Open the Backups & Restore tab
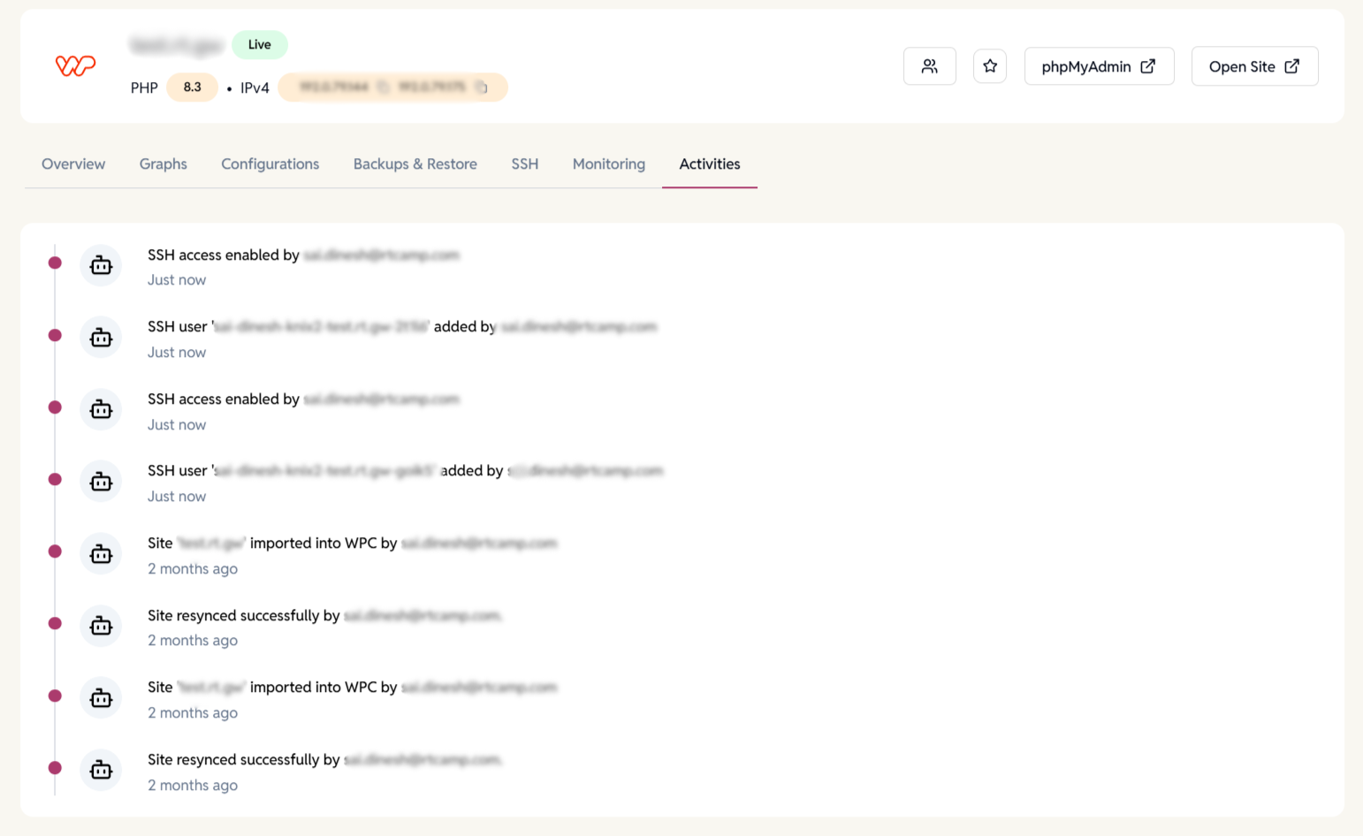1363x836 pixels. [415, 163]
